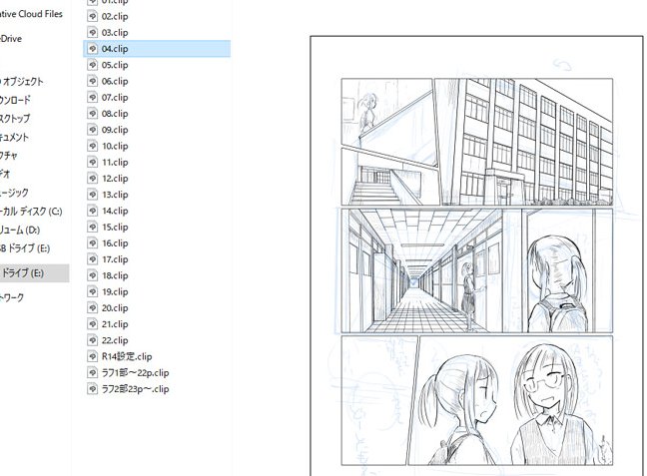Click the 12.clip file icon
The height and width of the screenshot is (476, 647).
click(93, 179)
